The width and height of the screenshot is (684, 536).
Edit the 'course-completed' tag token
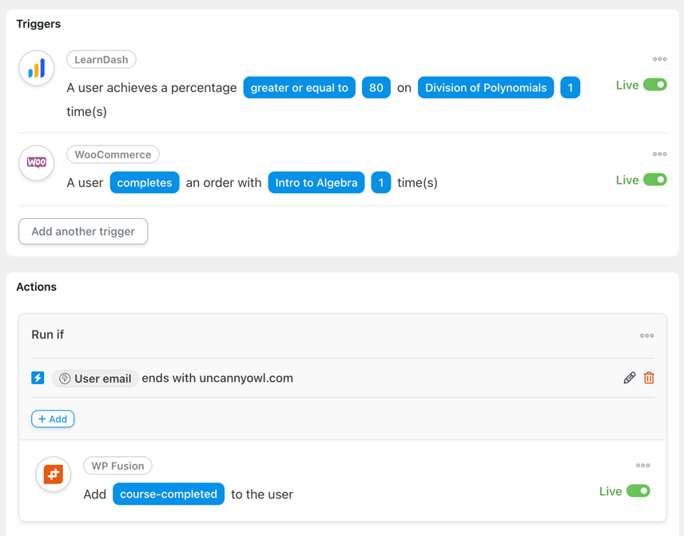[169, 494]
